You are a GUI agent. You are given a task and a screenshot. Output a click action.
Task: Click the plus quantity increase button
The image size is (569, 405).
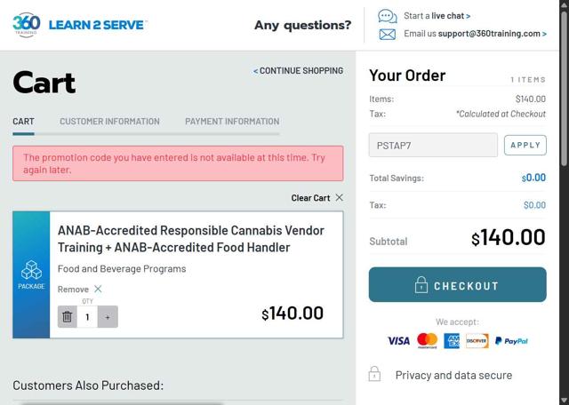click(x=108, y=317)
